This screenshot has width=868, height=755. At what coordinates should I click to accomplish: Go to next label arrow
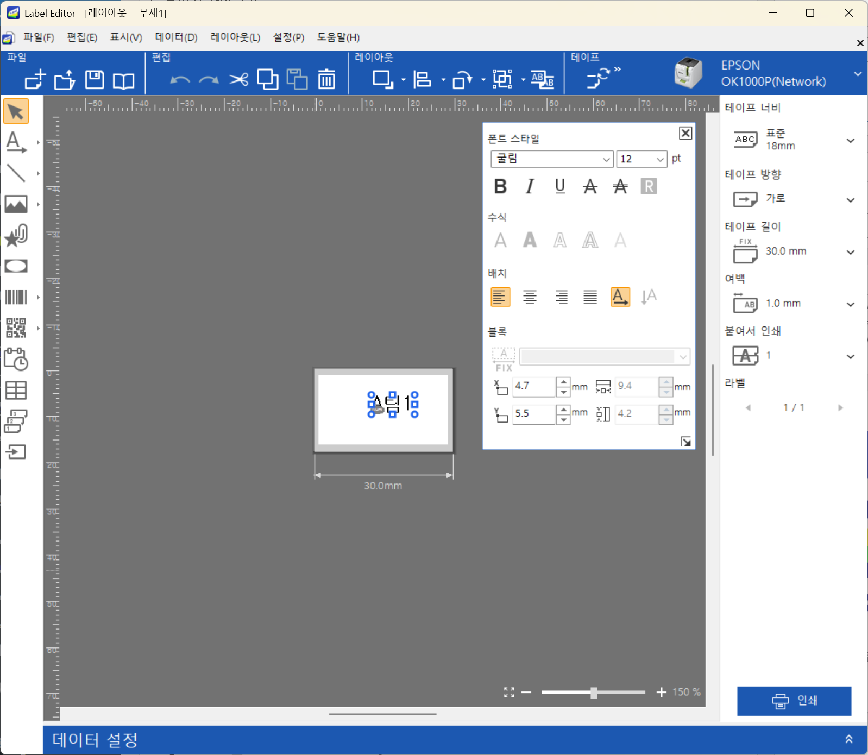(840, 407)
